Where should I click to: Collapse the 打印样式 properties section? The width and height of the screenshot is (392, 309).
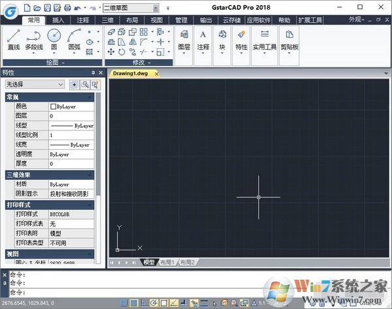coord(91,204)
